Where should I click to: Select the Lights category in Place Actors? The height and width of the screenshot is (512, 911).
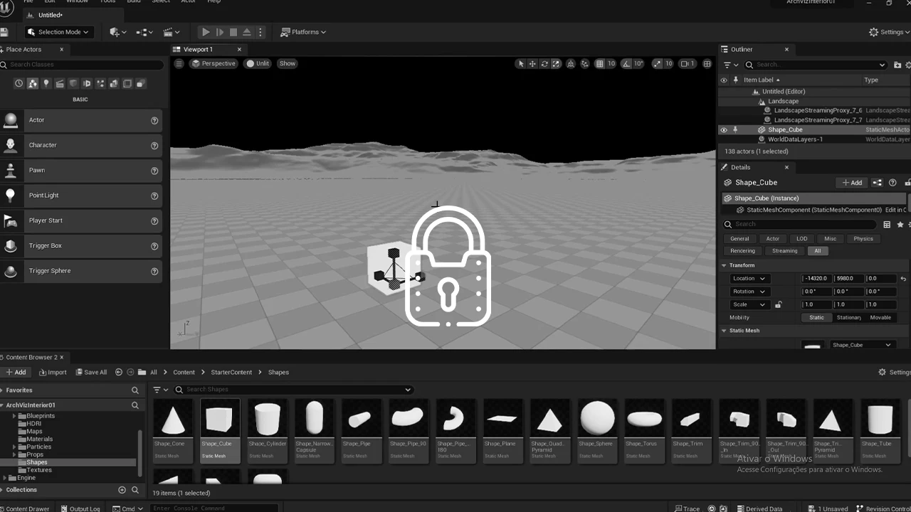click(x=46, y=84)
